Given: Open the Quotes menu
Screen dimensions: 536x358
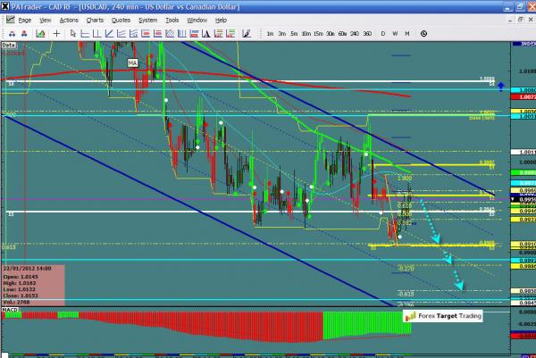Looking at the screenshot, I should point(120,19).
